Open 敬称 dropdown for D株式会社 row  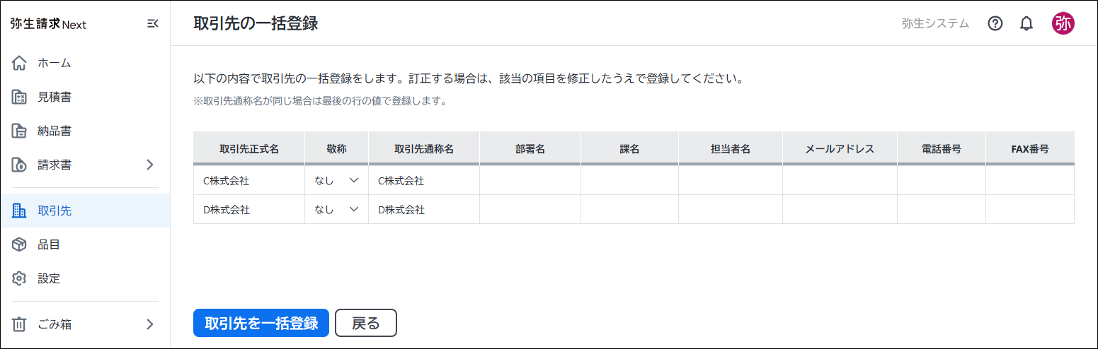point(336,210)
